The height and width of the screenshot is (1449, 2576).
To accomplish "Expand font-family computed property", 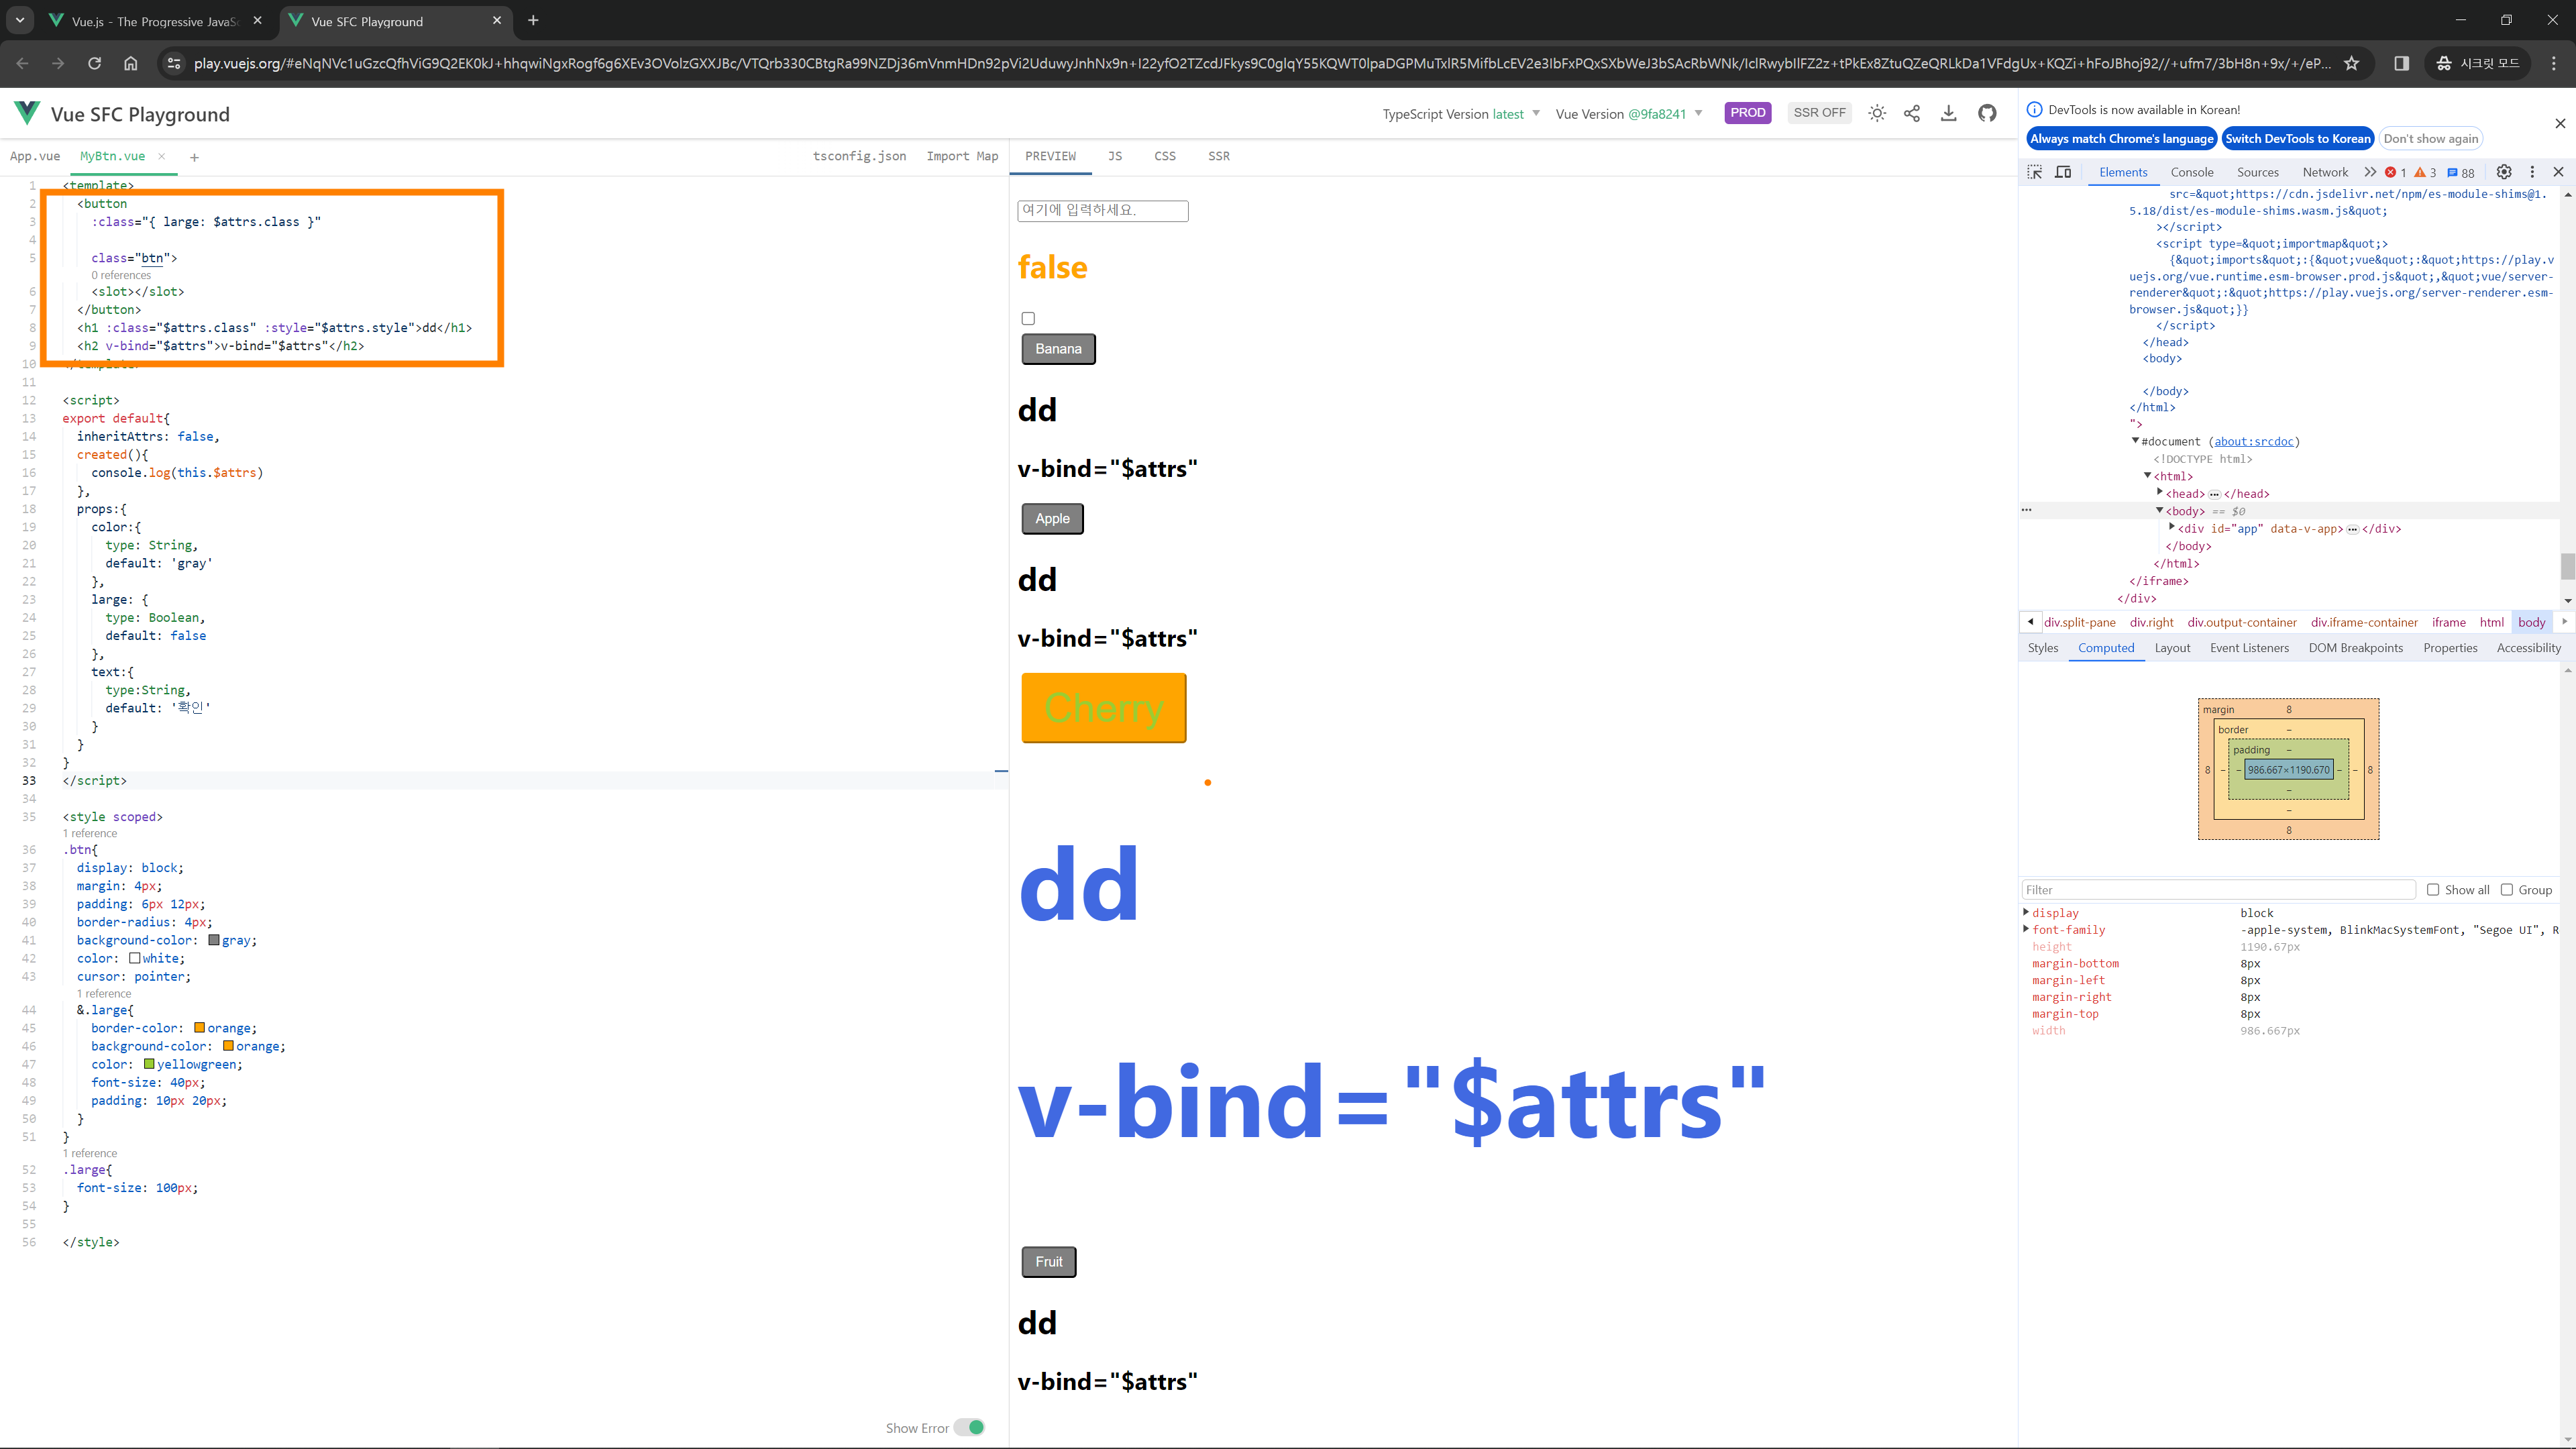I will (2026, 929).
